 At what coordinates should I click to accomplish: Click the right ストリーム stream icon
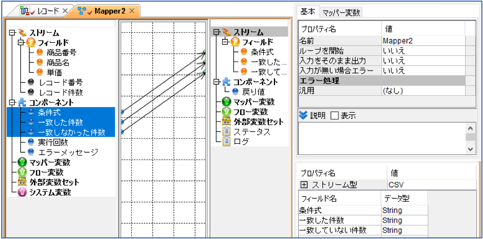tap(226, 32)
